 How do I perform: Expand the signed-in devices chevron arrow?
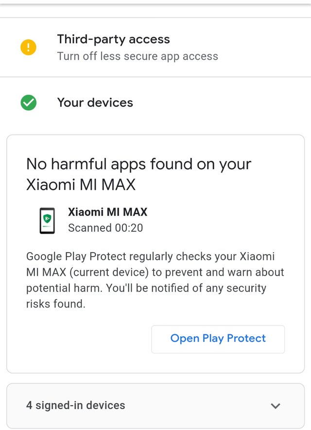275,406
